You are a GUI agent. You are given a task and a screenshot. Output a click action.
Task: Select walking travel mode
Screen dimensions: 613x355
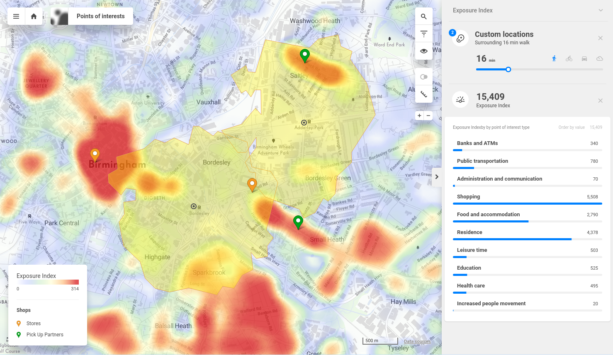pos(554,59)
